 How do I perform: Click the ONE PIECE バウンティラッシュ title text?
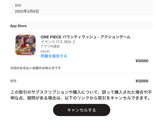point(85,37)
